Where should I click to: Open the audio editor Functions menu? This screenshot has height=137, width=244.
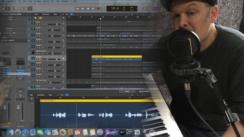click(x=41, y=95)
